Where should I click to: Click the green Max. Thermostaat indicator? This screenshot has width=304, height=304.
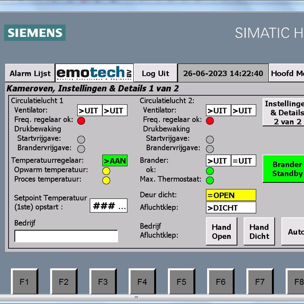click(210, 180)
